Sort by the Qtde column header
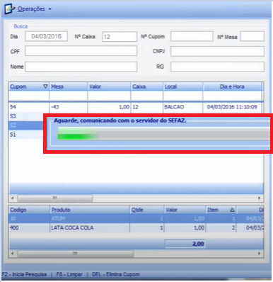 coord(147,210)
